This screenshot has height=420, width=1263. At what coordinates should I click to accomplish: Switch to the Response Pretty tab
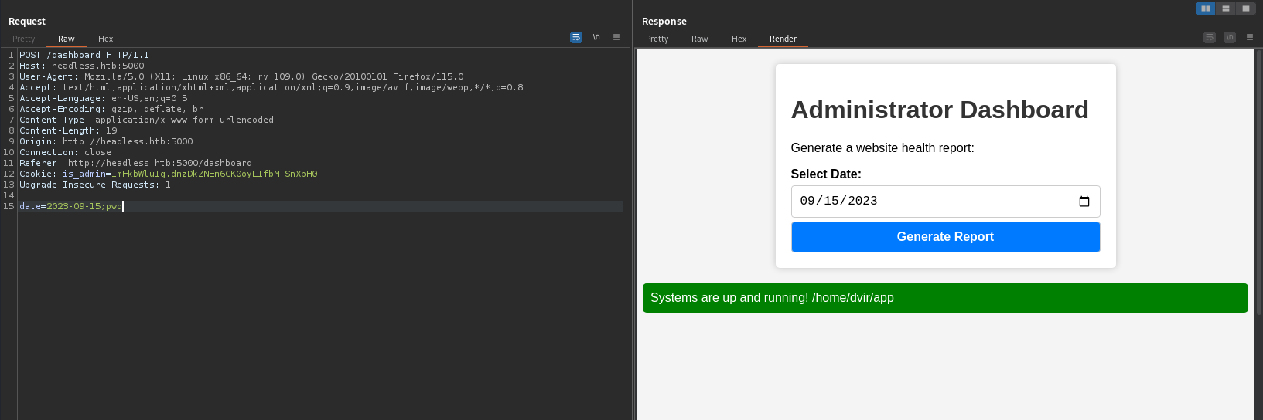tap(657, 39)
